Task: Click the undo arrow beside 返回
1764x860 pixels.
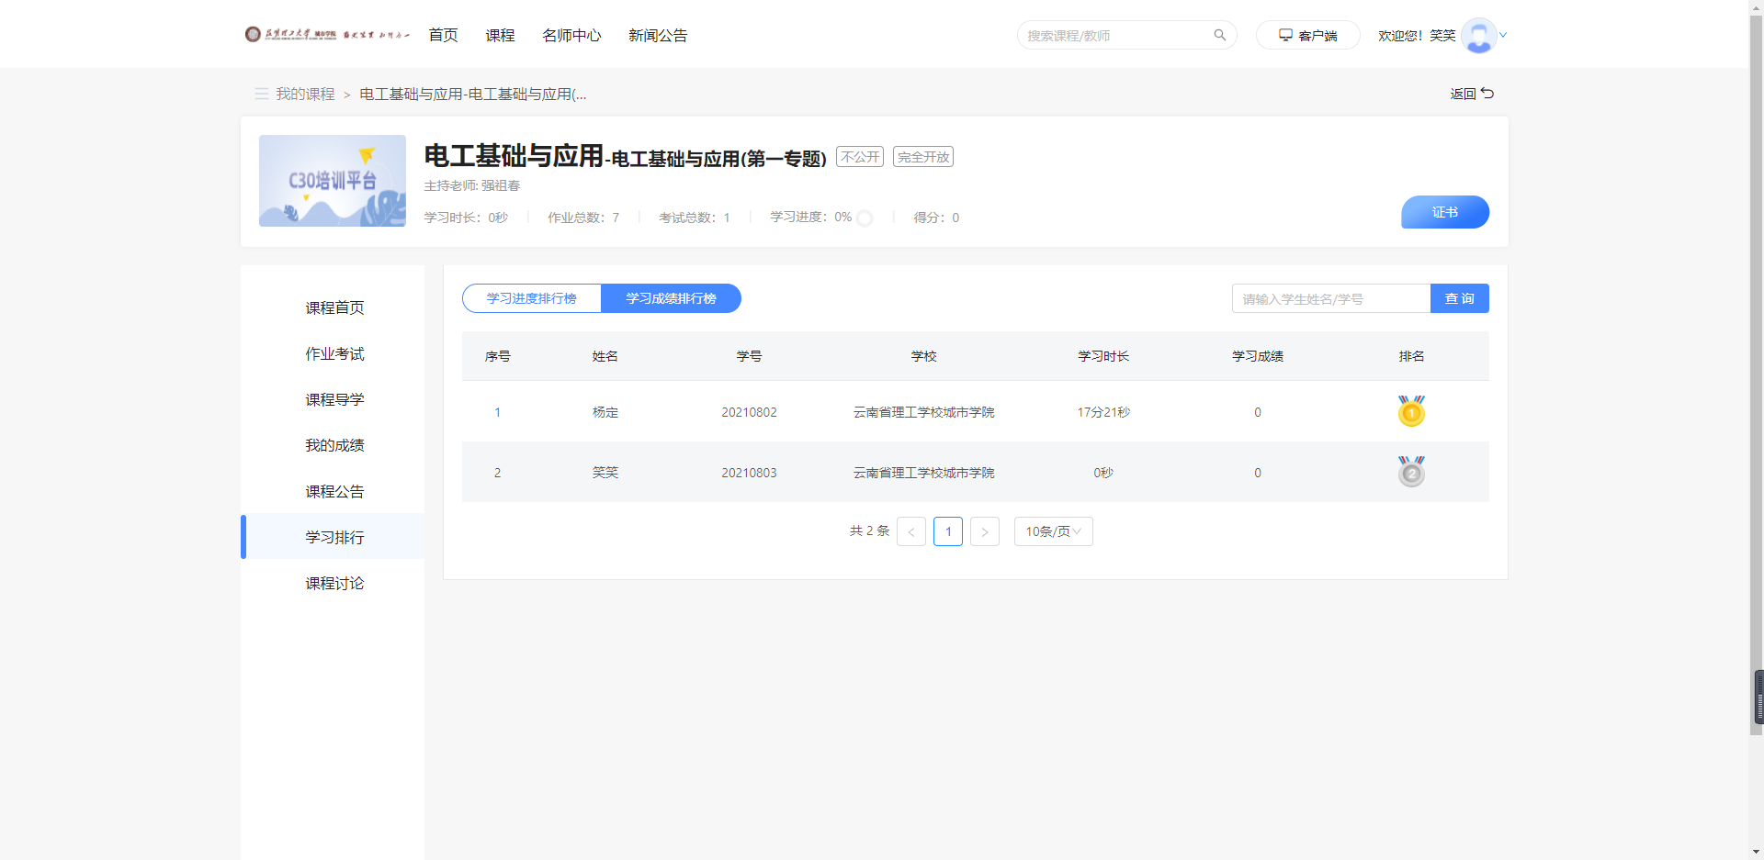Action: [1488, 93]
